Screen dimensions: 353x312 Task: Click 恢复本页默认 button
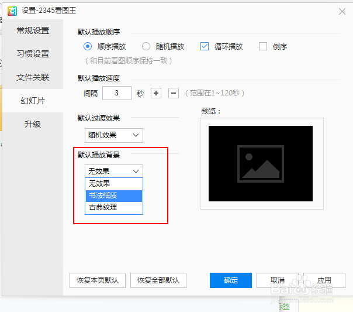[x=98, y=280]
